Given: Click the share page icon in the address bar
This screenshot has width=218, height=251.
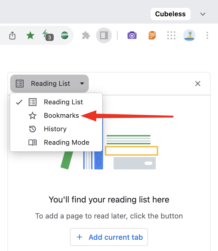Looking at the screenshot, I should (x=12, y=35).
